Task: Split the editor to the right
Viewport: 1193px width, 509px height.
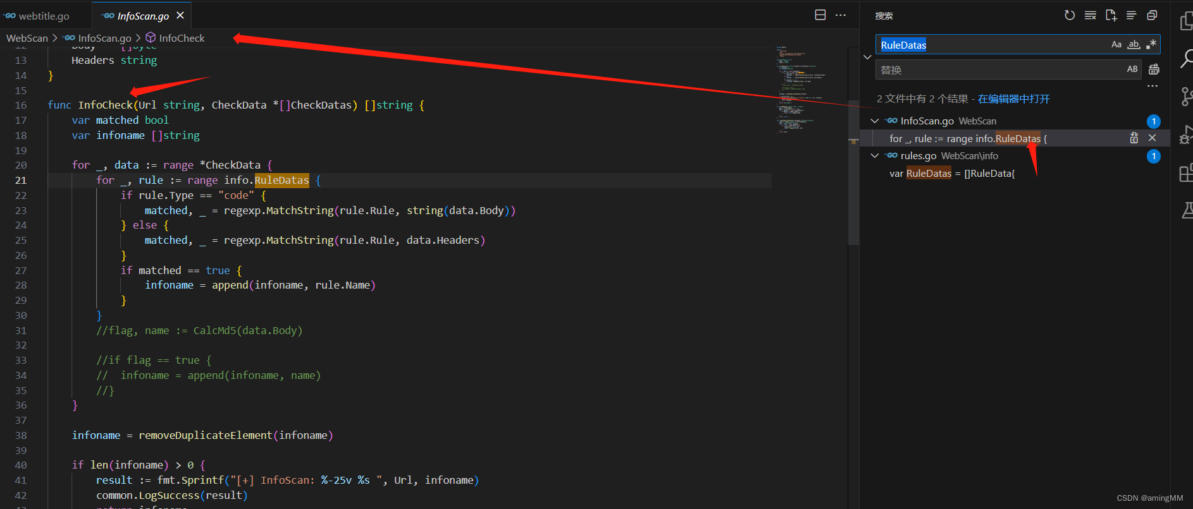Action: click(820, 15)
